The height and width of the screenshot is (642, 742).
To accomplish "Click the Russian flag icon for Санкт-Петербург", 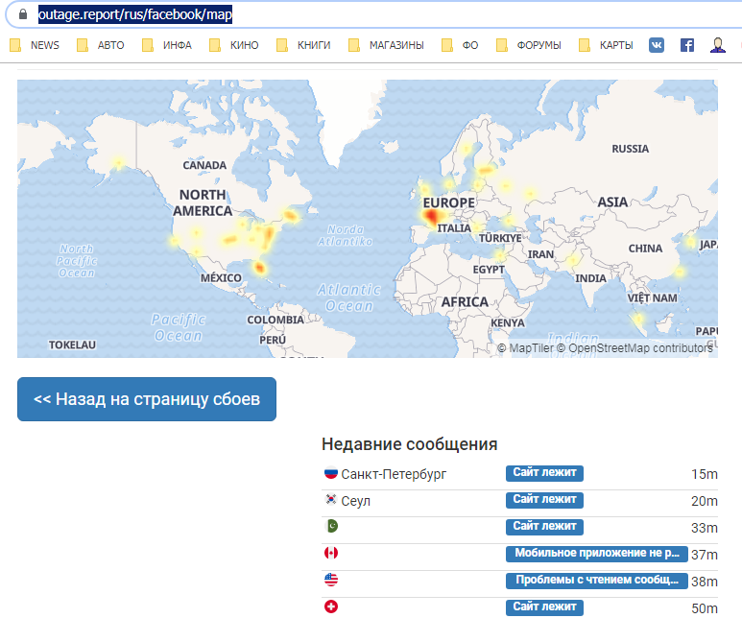I will click(x=331, y=473).
